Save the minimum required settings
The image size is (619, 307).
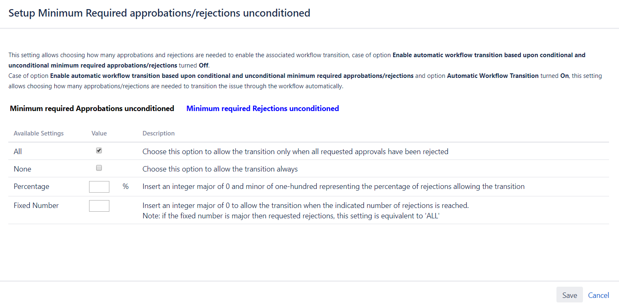(569, 295)
